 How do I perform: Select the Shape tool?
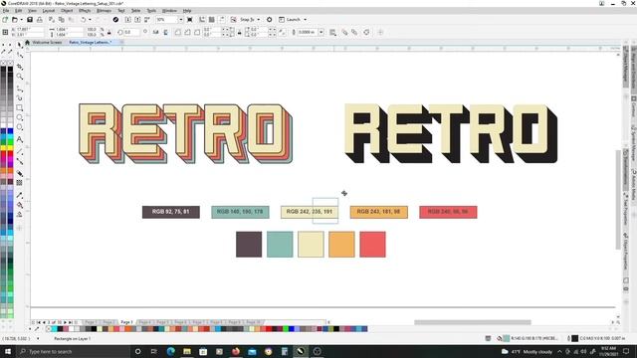[19, 55]
